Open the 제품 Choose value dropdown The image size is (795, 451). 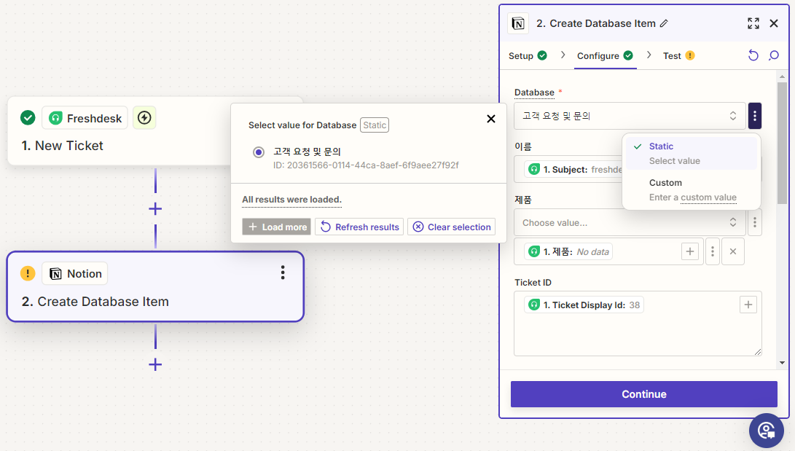[x=630, y=222]
